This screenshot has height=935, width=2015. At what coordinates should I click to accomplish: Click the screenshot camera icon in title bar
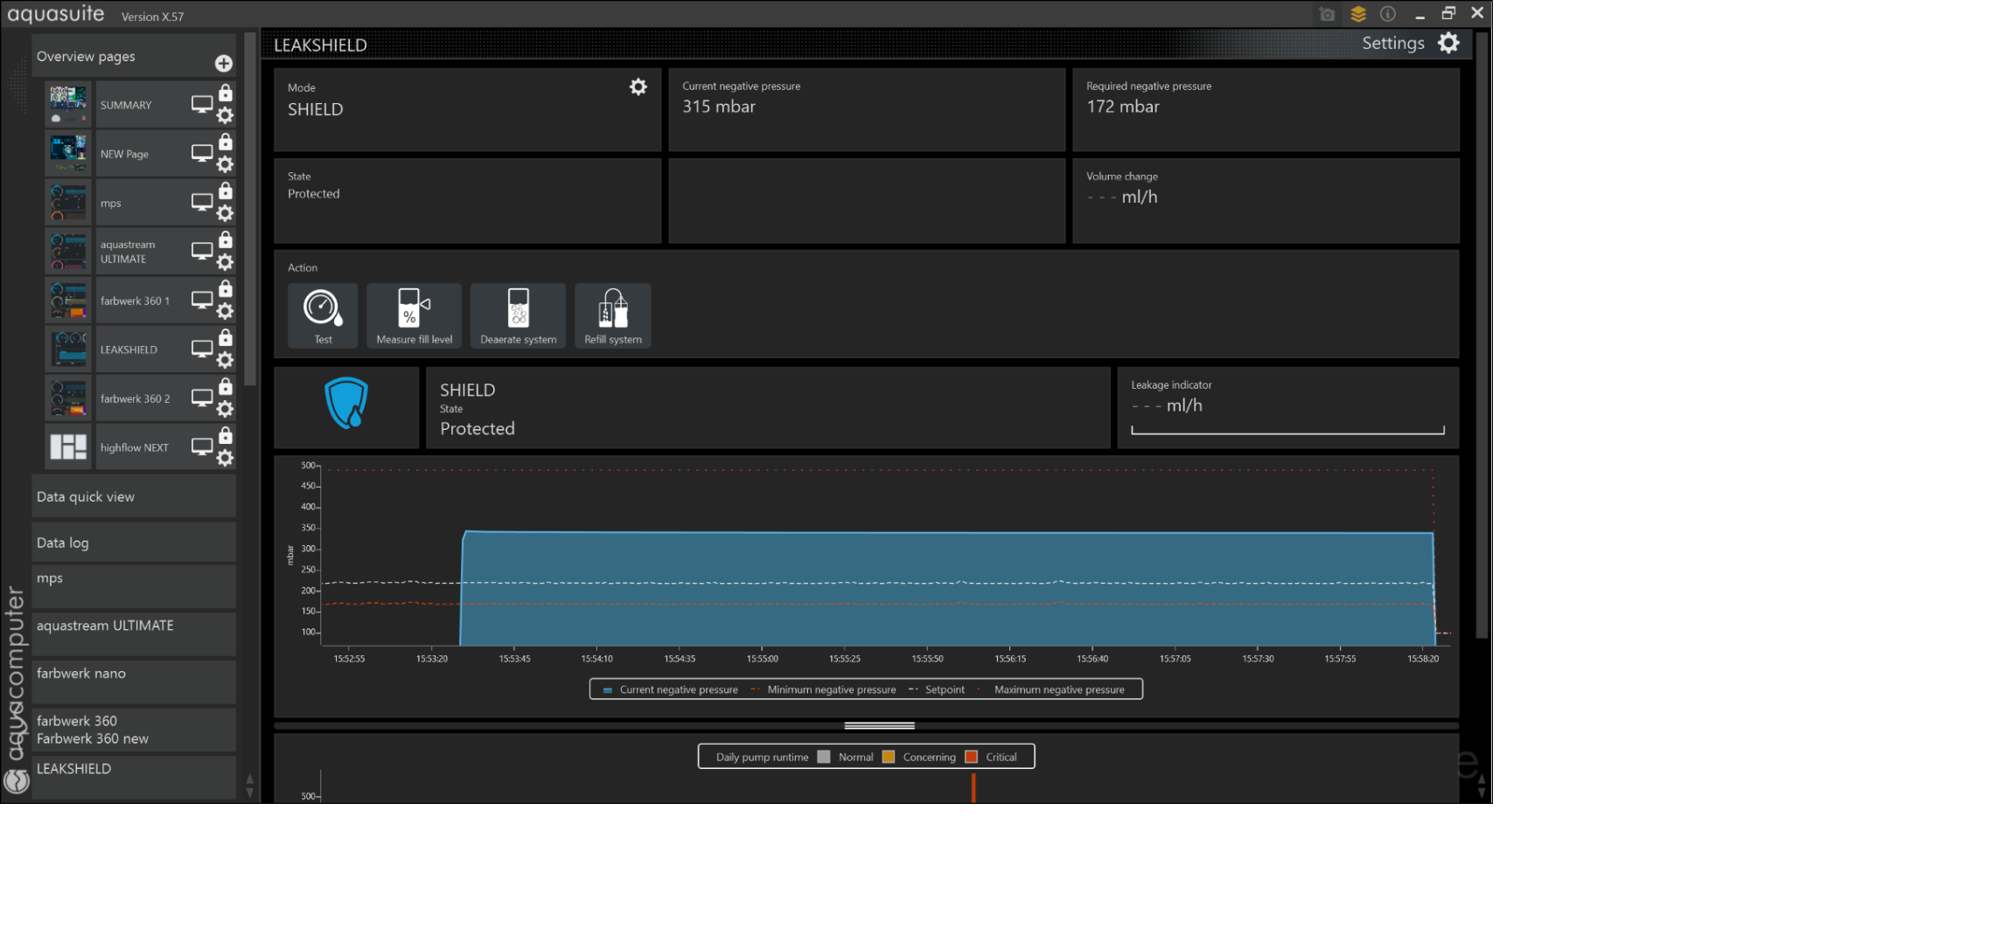tap(1327, 14)
